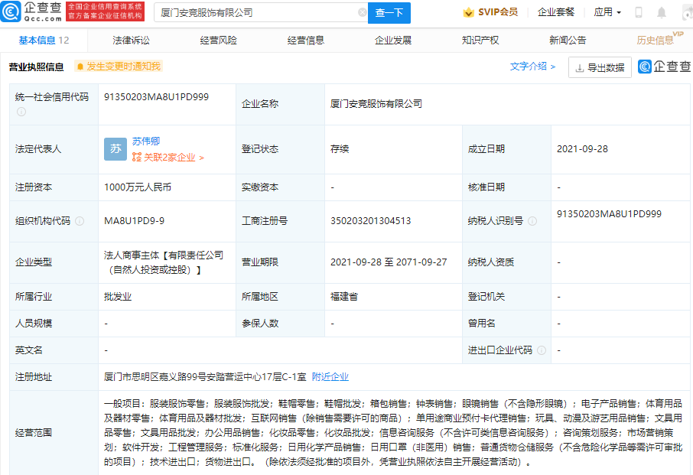Enable 发生变更时通知我 change alert
Image resolution: width=693 pixels, height=475 pixels.
pyautogui.click(x=119, y=67)
